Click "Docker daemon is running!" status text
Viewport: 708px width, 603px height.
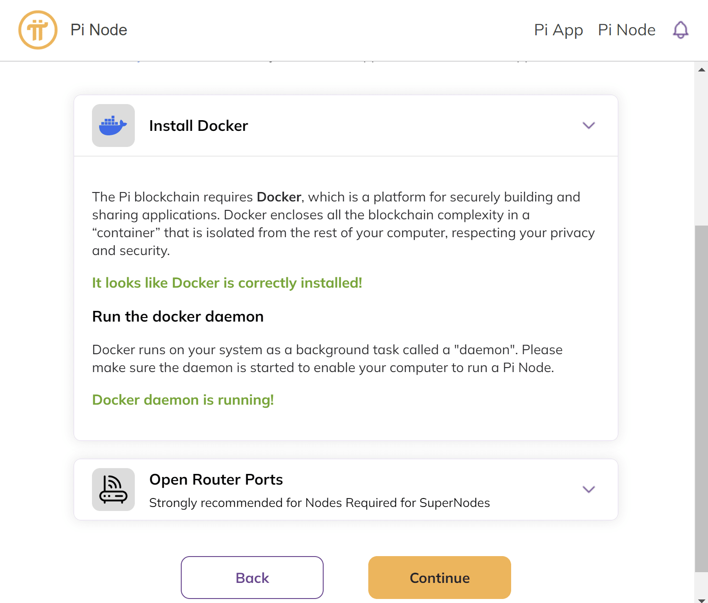click(x=183, y=400)
